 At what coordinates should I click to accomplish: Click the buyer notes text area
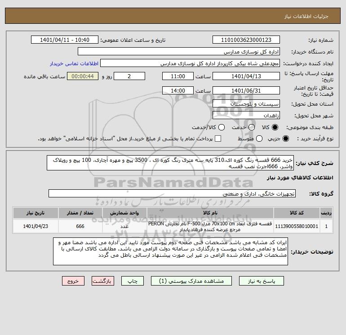[x=170, y=251]
